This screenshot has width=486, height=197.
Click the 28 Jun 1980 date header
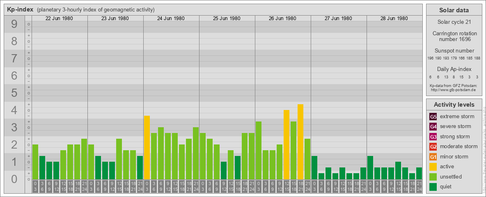(x=394, y=18)
